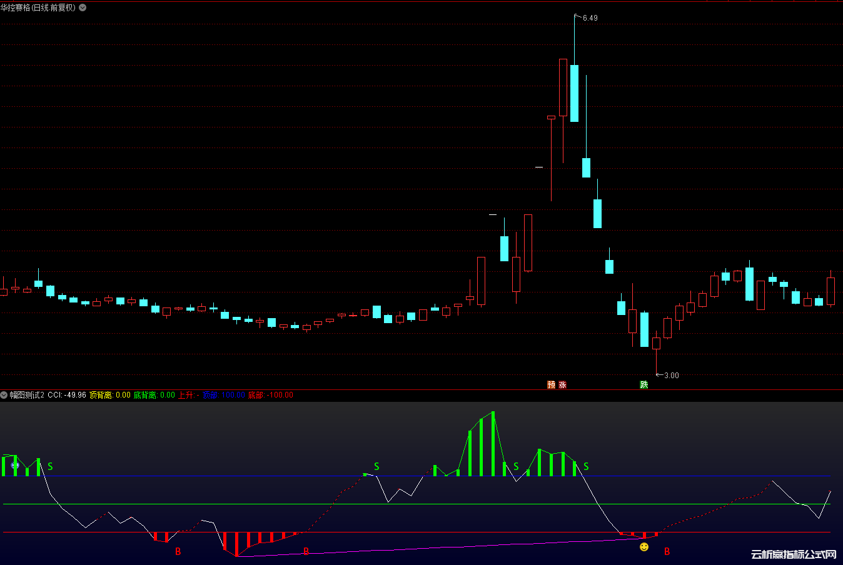
Task: Click the yellow smiley face signal icon
Action: click(644, 547)
